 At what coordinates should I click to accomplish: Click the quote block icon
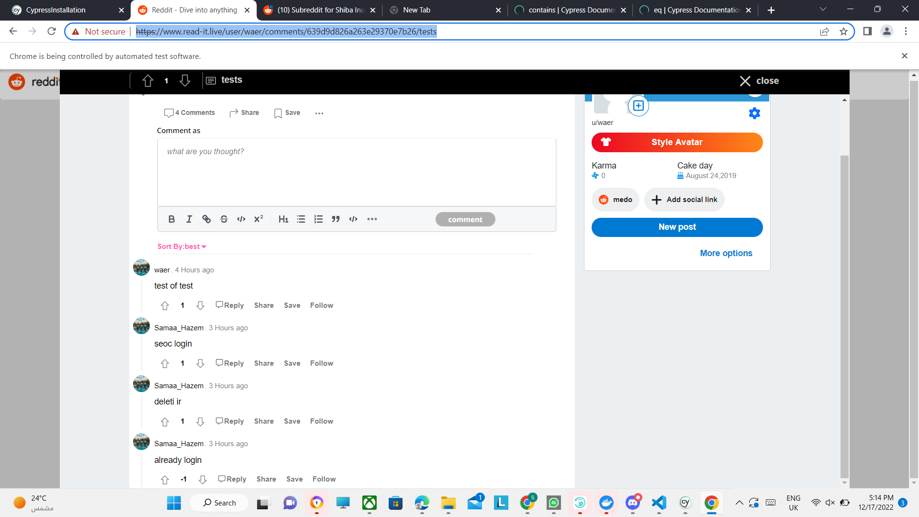coord(336,219)
